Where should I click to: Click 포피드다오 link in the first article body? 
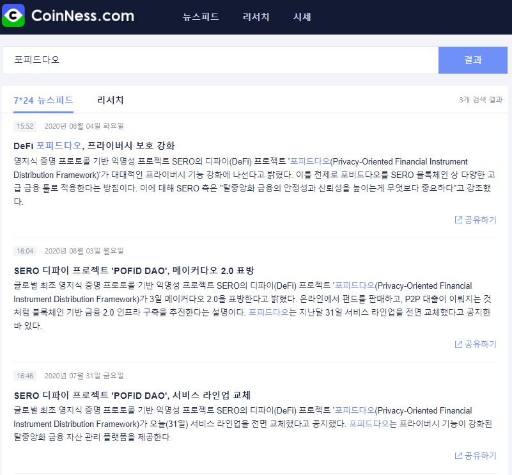310,161
